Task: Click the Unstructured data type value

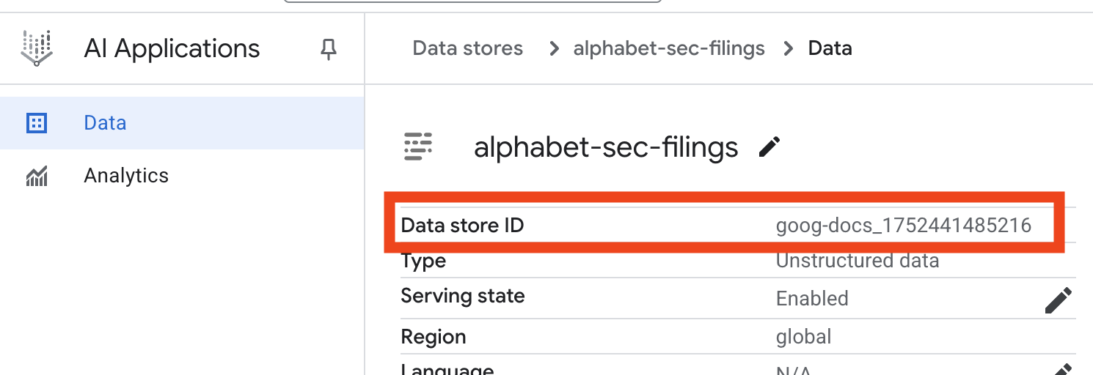Action: (857, 261)
